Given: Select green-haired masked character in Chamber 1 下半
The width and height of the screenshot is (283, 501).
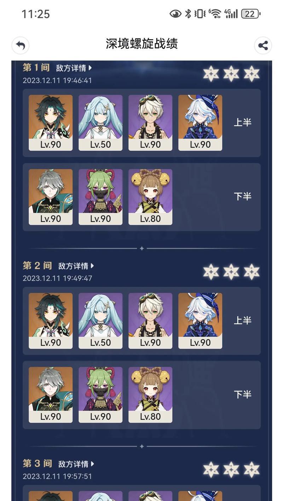Looking at the screenshot, I should pyautogui.click(x=100, y=197).
